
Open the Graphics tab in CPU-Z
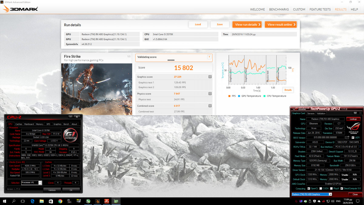pos(57,124)
